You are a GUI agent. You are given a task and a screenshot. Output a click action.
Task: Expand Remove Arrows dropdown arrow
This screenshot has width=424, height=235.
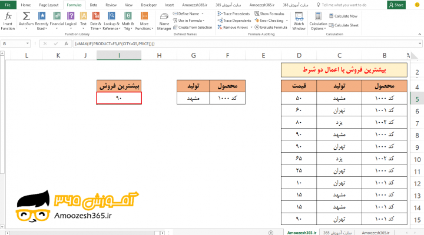tap(251, 27)
